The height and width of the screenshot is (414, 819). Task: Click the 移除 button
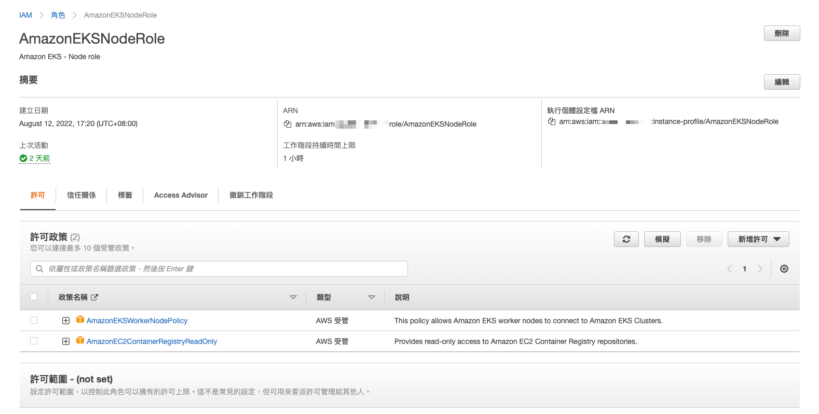click(x=704, y=239)
